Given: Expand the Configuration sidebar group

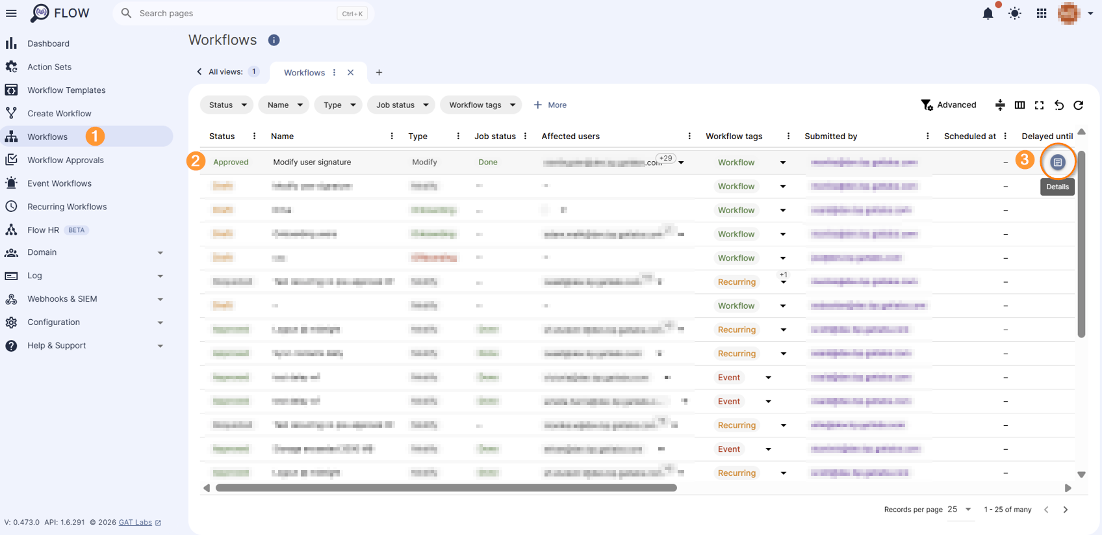Looking at the screenshot, I should click(x=87, y=322).
